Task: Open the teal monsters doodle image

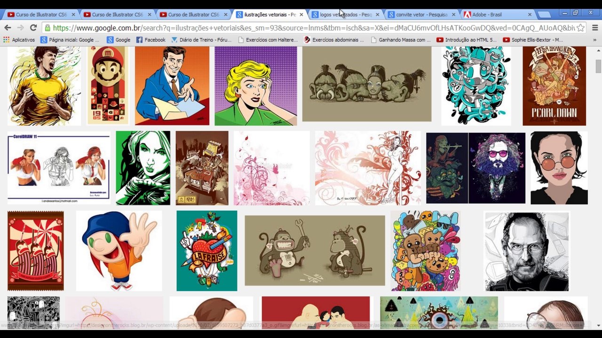Action: click(x=476, y=86)
